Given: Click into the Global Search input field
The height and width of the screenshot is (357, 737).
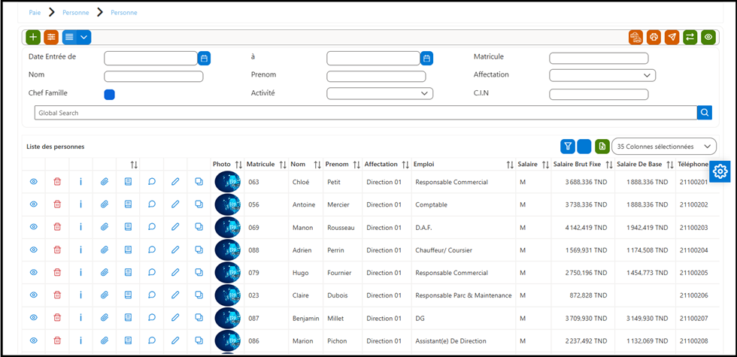Looking at the screenshot, I should pos(365,113).
